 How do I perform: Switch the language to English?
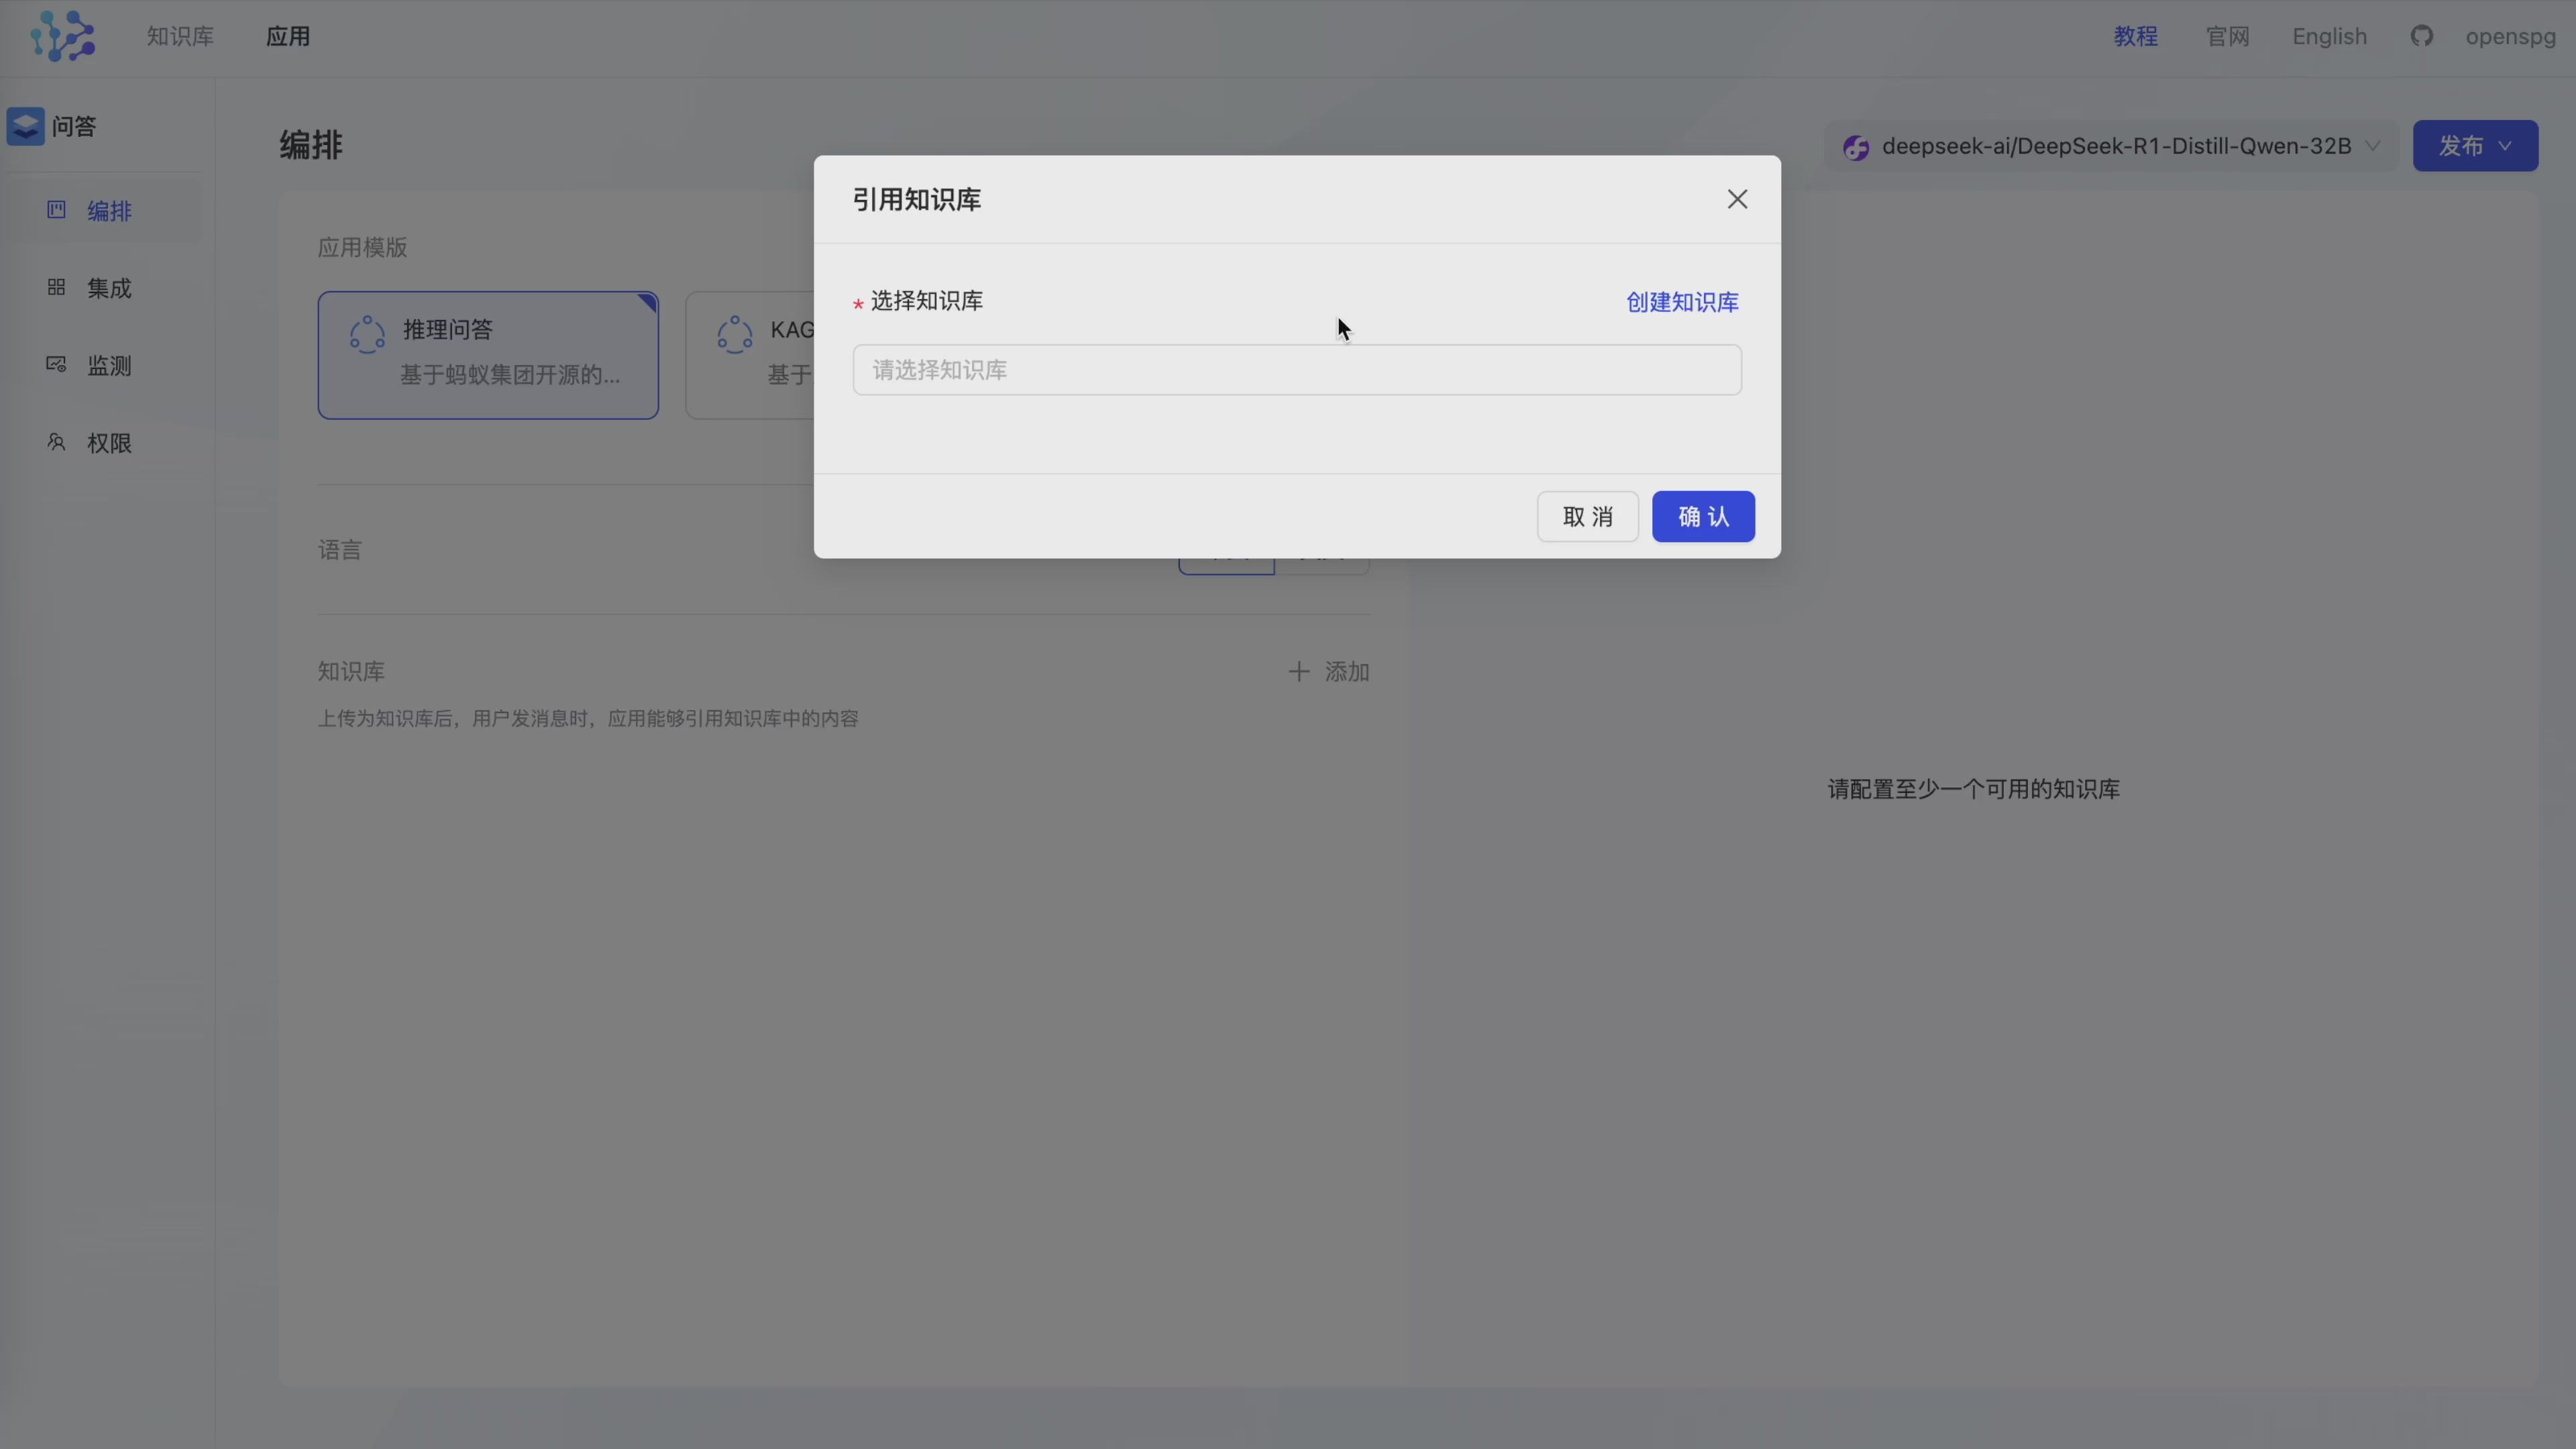(x=2329, y=36)
